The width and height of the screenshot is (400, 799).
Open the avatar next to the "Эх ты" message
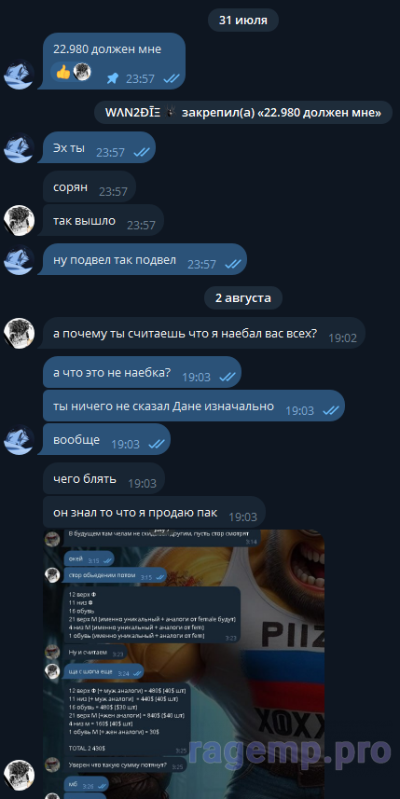20,148
